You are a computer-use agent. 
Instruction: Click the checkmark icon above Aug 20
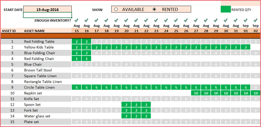pos(126,20)
